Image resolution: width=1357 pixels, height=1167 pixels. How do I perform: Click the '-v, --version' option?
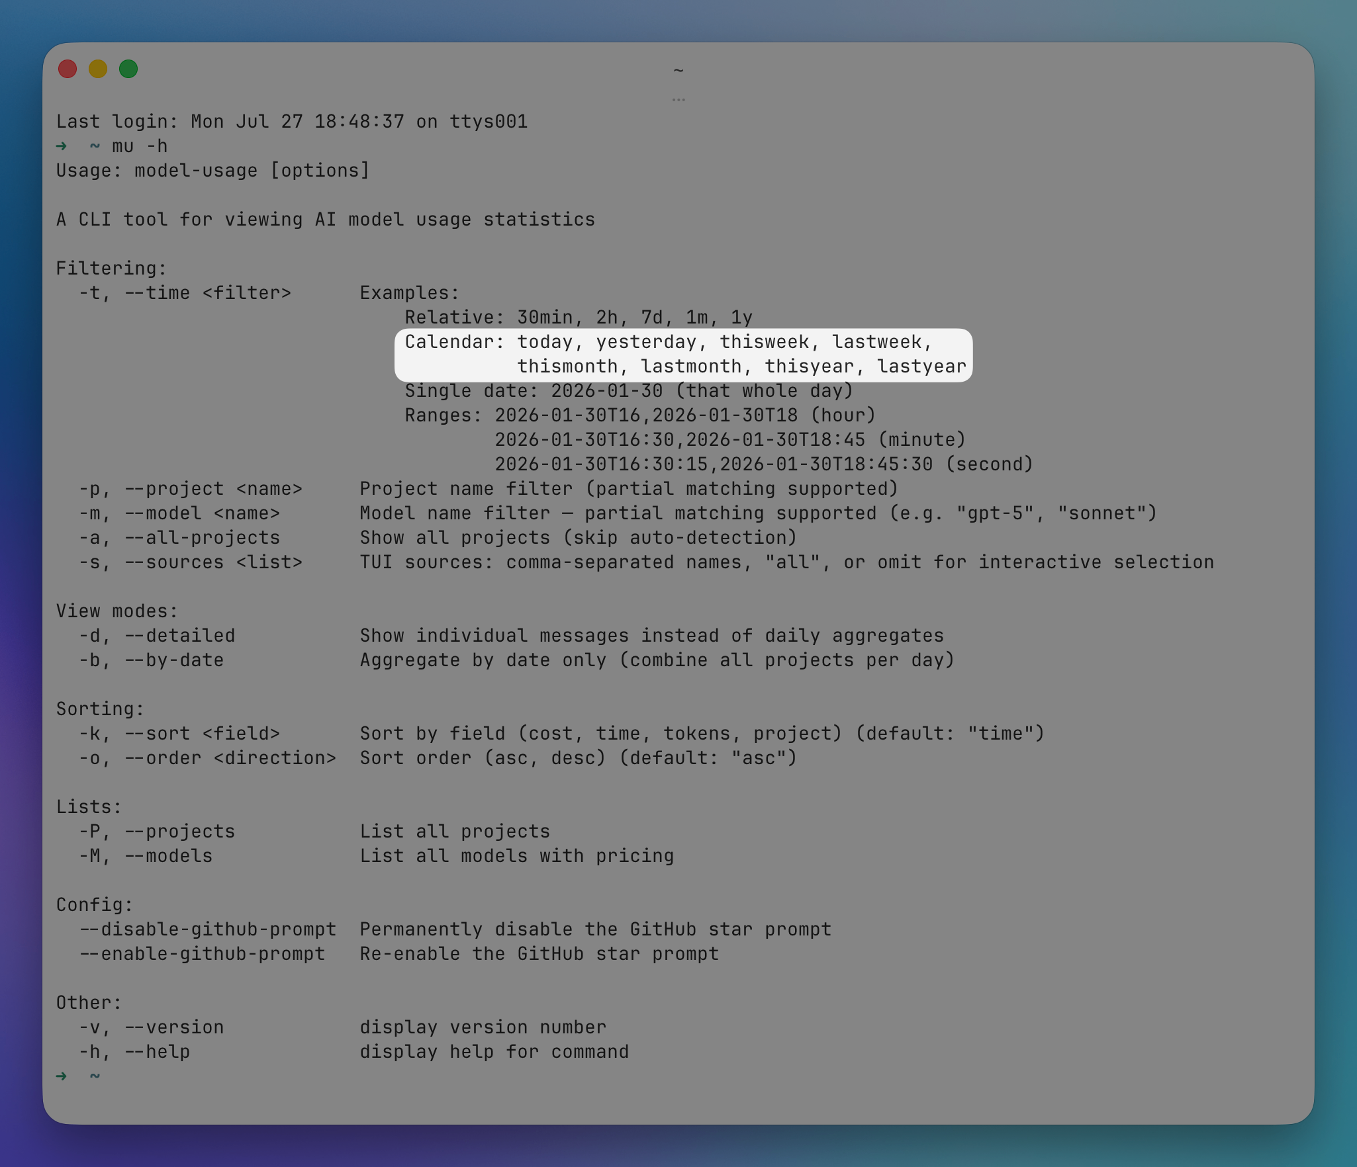[x=151, y=1027]
